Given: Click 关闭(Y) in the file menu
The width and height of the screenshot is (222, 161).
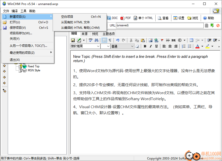Looking at the screenshot, I should click(28, 39).
